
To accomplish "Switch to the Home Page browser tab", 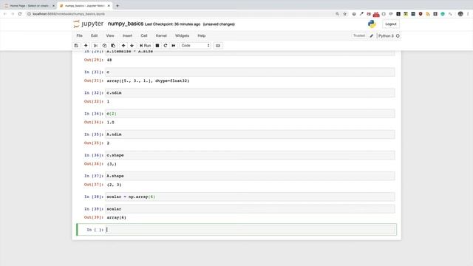I will pos(29,6).
